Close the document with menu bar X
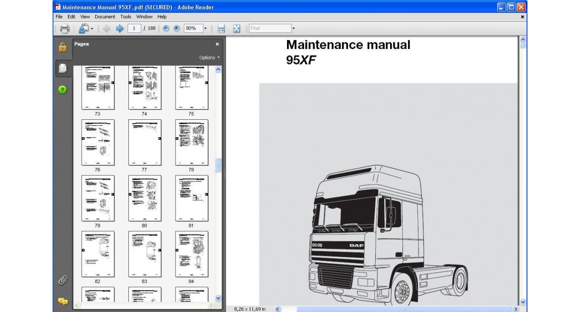The image size is (580, 312). coord(522,17)
